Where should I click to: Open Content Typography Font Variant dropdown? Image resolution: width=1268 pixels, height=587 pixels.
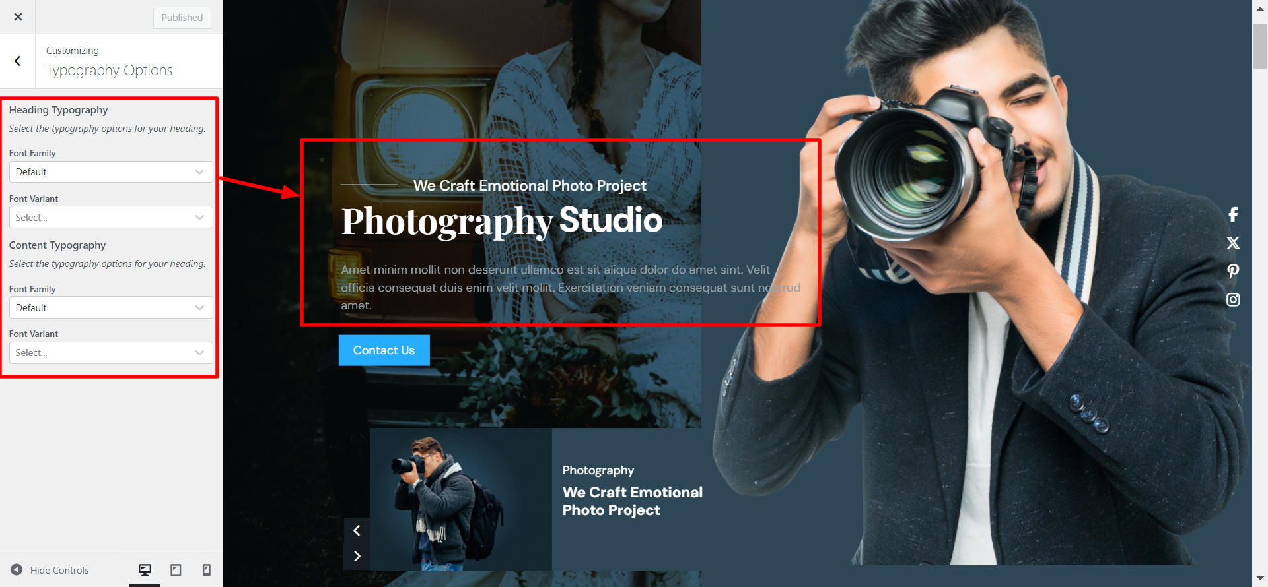pos(111,353)
